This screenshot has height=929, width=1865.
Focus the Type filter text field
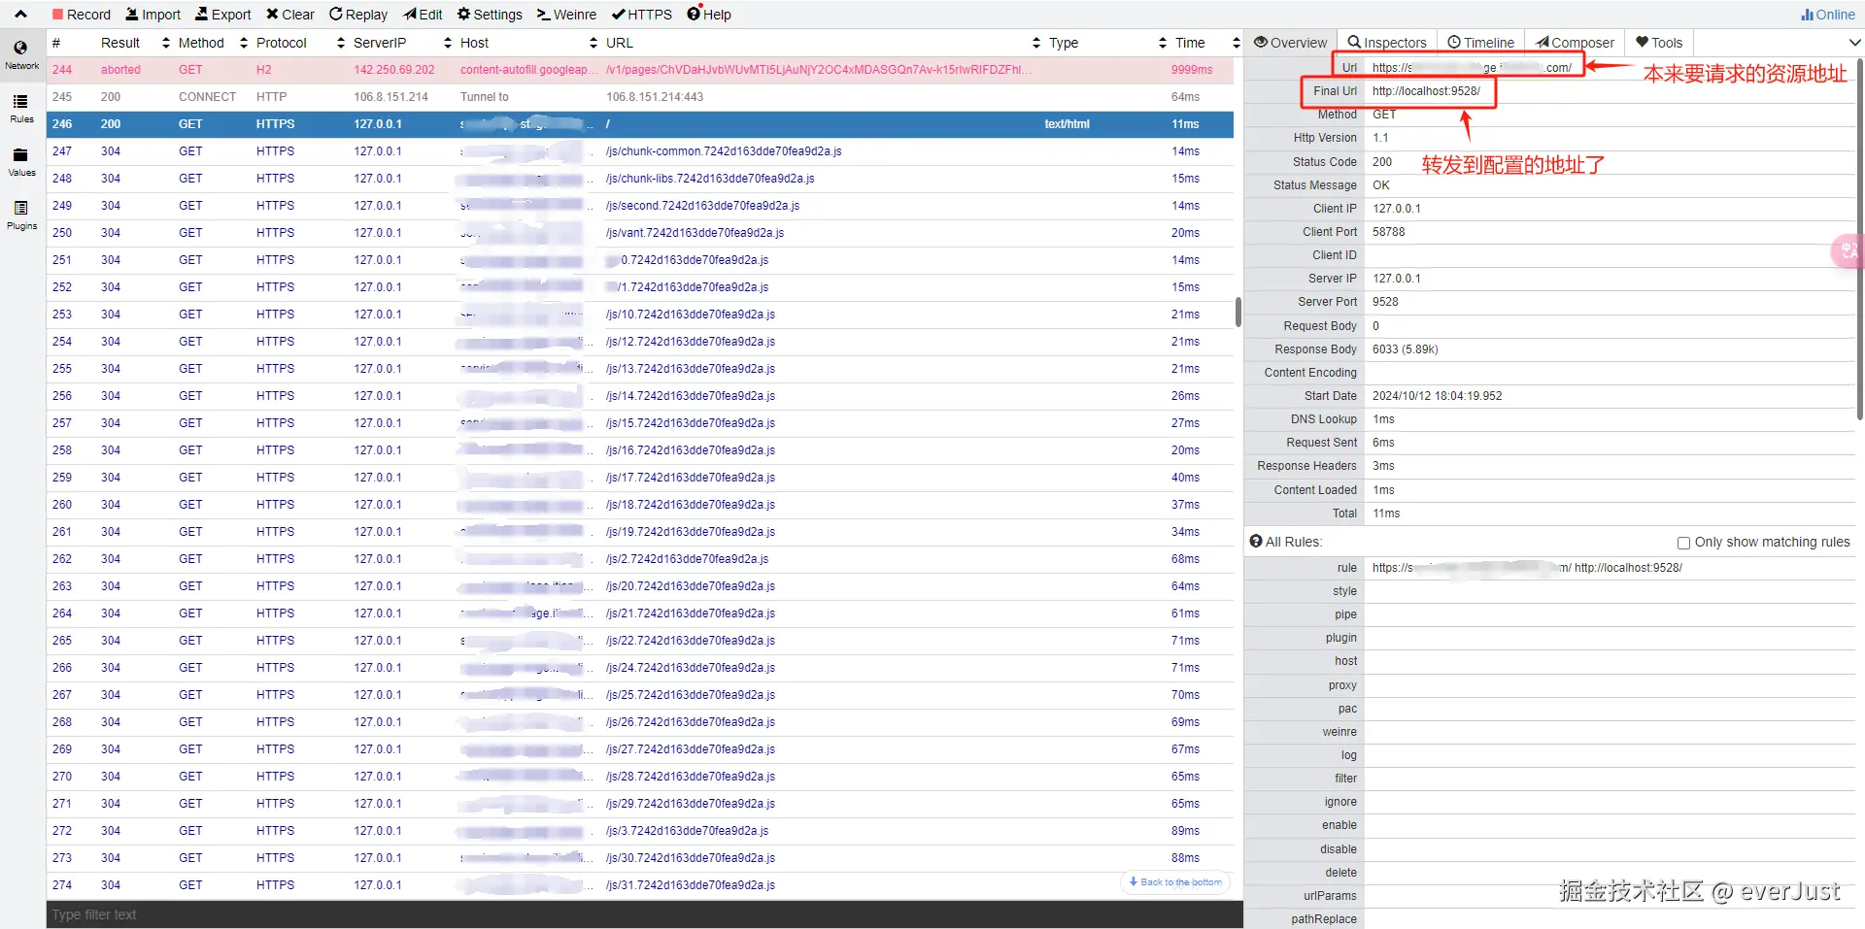[x=644, y=914]
